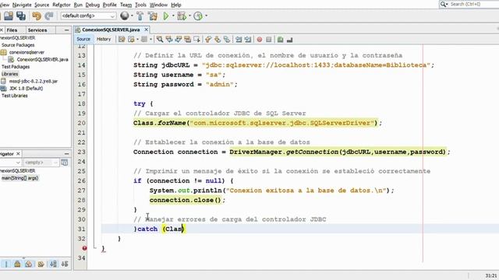Minimize the Projects panel group
499x280 pixels.
(x=66, y=30)
